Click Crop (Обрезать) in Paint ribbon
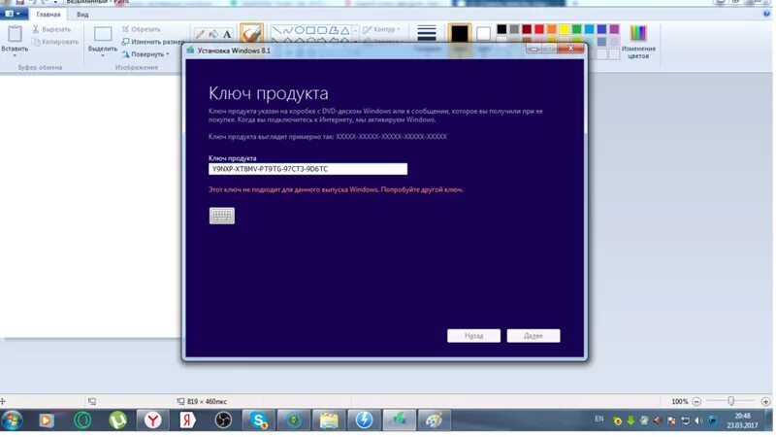Screen dimensions: 776x437 pos(141,29)
